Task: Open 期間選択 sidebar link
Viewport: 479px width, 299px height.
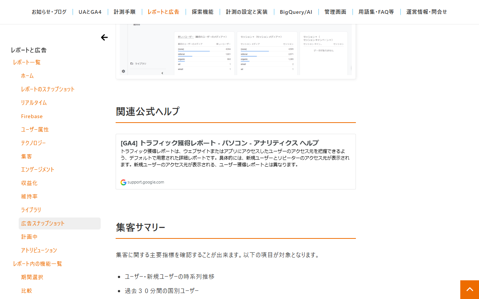Action: pos(32,277)
